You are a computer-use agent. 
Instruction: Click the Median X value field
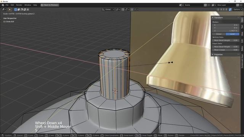pos(226,25)
